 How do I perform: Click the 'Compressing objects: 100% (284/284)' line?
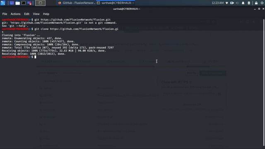point(41,45)
